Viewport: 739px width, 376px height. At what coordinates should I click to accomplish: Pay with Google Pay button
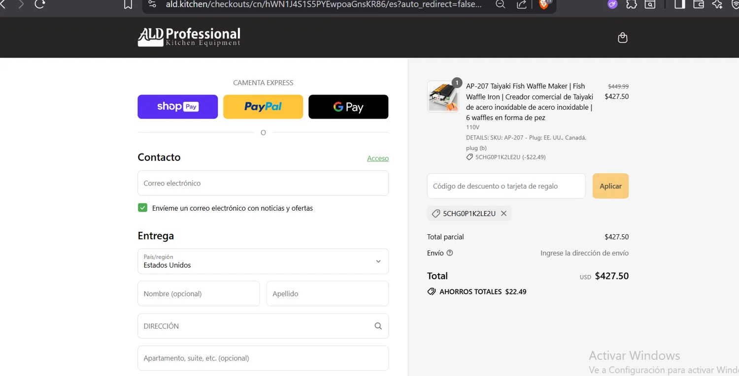pyautogui.click(x=348, y=107)
